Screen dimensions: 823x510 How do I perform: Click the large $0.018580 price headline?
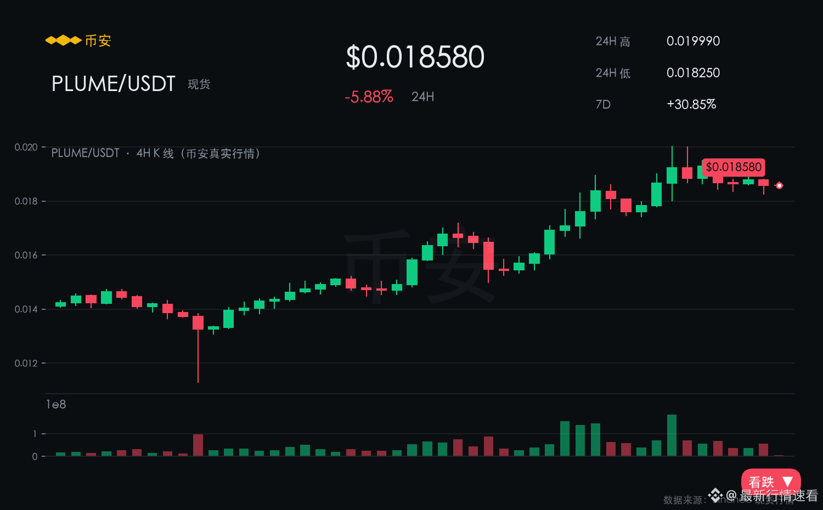coord(415,57)
